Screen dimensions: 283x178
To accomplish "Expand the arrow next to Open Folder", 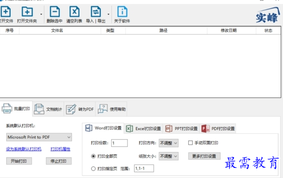I will 41,14.
